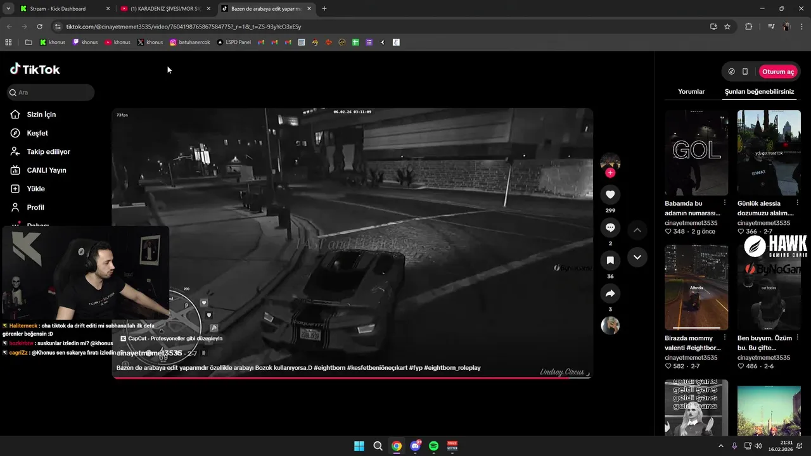This screenshot has width=811, height=456.
Task: Open Chrome extensions puzzle icon
Action: click(749, 27)
